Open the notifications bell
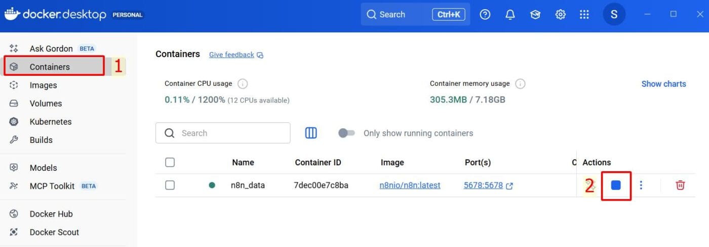The height and width of the screenshot is (247, 709). [x=510, y=15]
